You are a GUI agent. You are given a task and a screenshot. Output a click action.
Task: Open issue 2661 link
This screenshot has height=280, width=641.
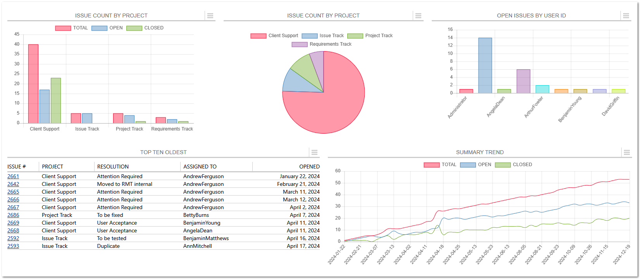pos(13,176)
